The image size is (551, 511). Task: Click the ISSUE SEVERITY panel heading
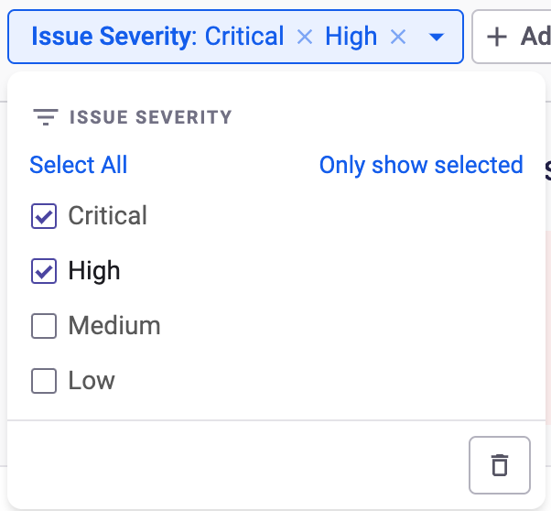click(151, 118)
